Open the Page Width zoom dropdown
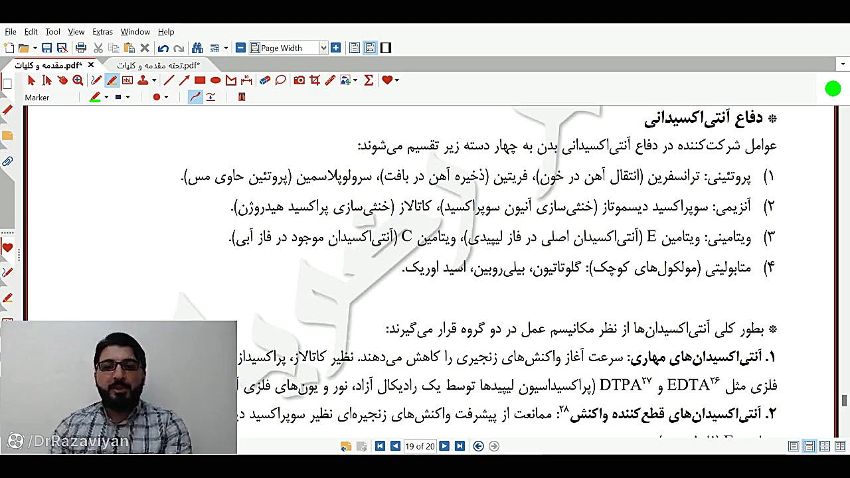850x478 pixels. [x=323, y=48]
